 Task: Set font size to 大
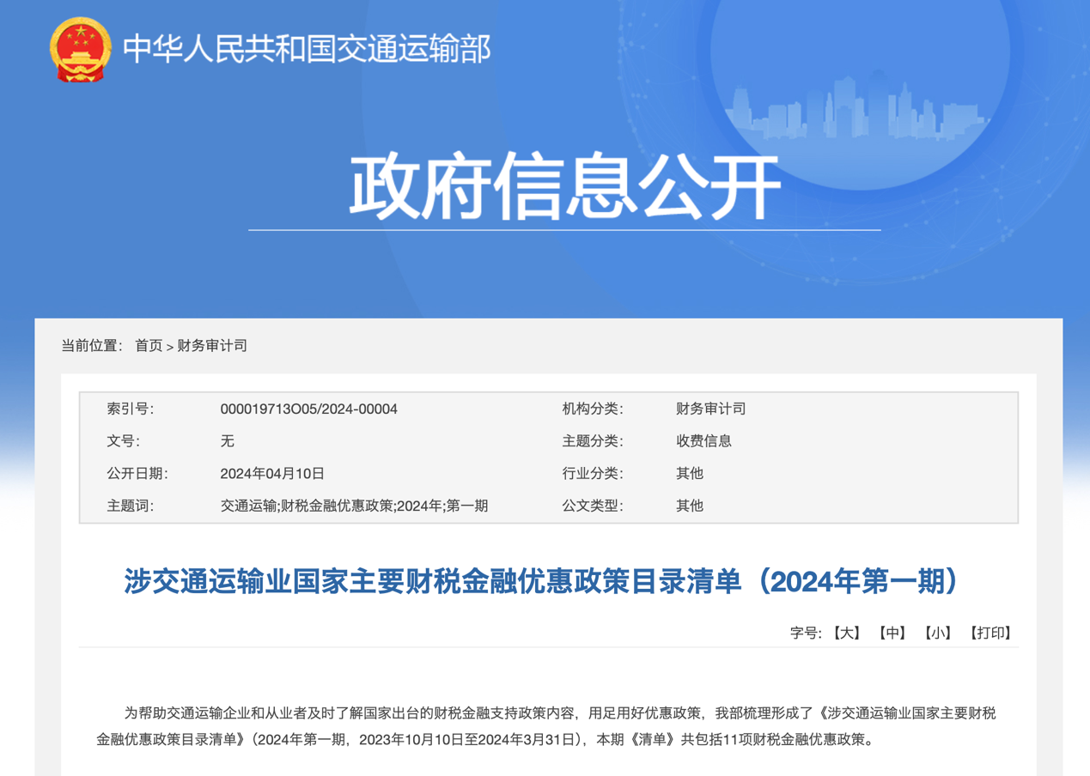pos(847,634)
